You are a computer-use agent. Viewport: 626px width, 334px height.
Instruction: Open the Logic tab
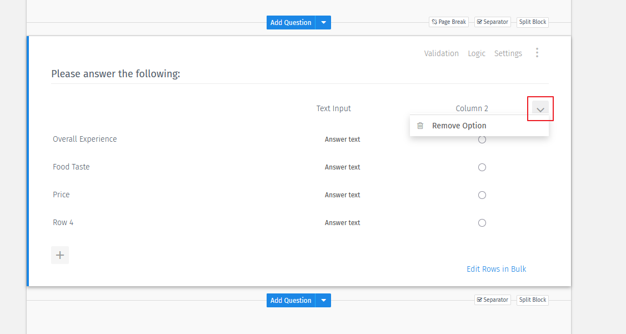point(476,53)
